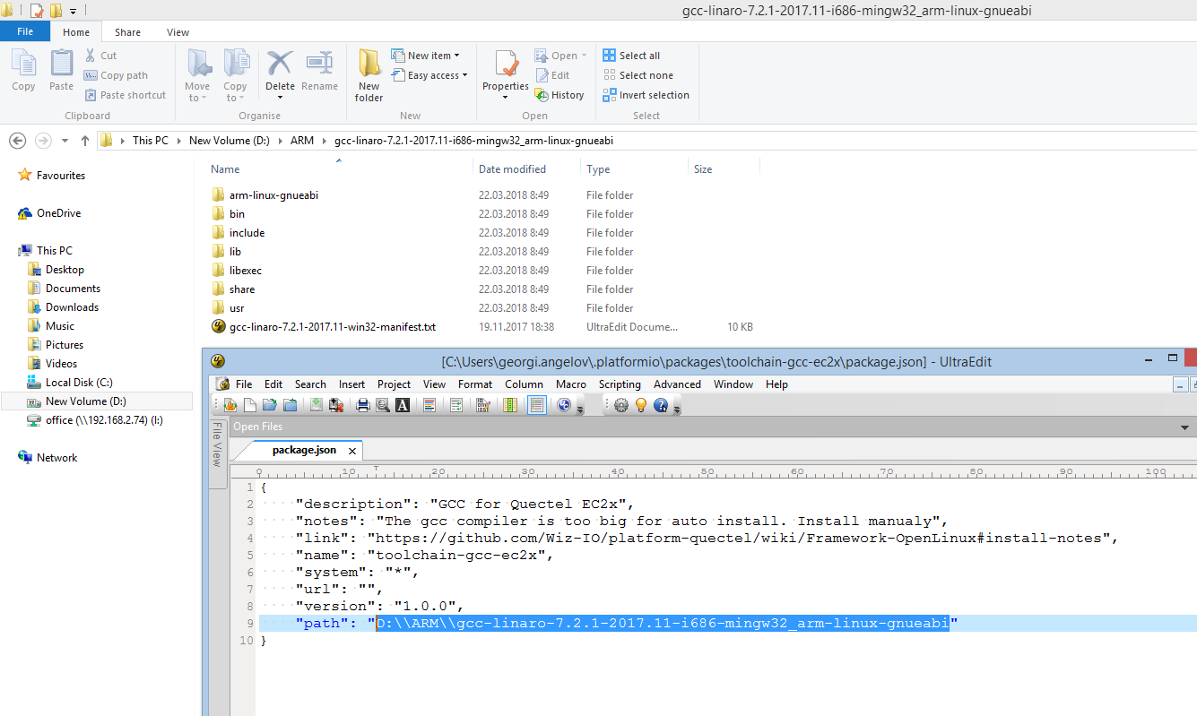
Task: Select the arm-linux-gnueabi folder
Action: (x=273, y=195)
